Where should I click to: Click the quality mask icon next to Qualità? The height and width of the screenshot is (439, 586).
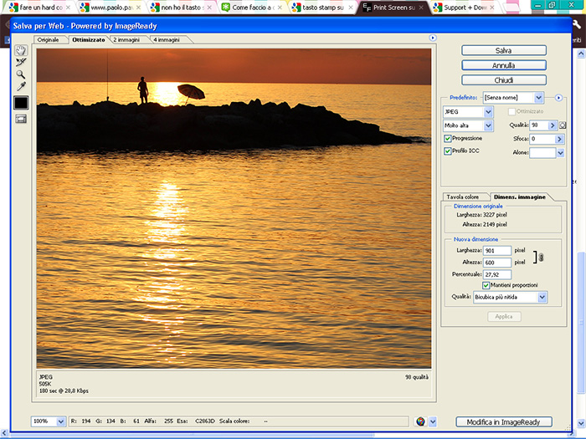pos(563,125)
